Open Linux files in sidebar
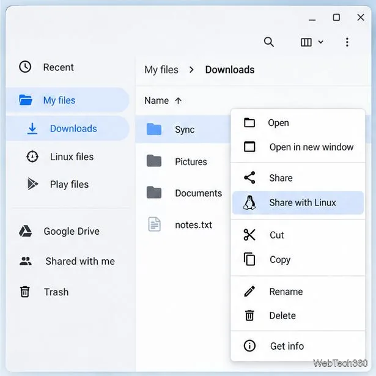This screenshot has height=376, width=376. tap(72, 157)
